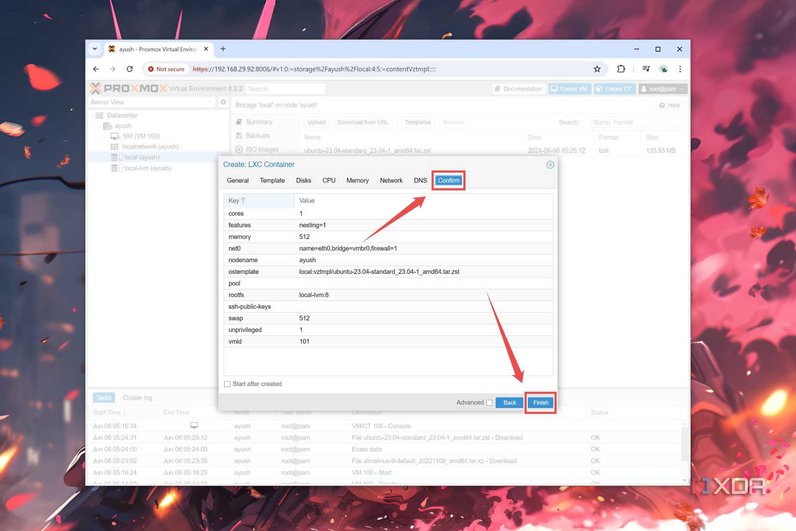796x531 pixels.
Task: Click Finish to create the container
Action: tap(540, 402)
